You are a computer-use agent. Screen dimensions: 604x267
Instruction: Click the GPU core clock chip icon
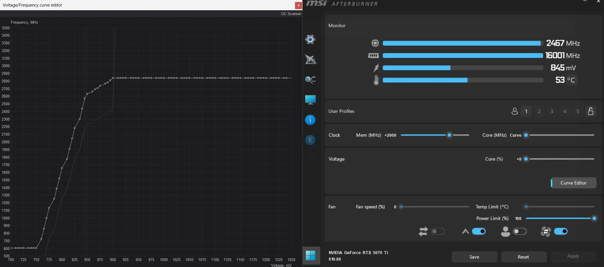click(x=375, y=43)
